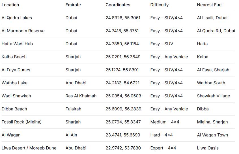Click the Ras Al Khaimah emirate cell
The height and width of the screenshot is (154, 239).
(x=81, y=96)
